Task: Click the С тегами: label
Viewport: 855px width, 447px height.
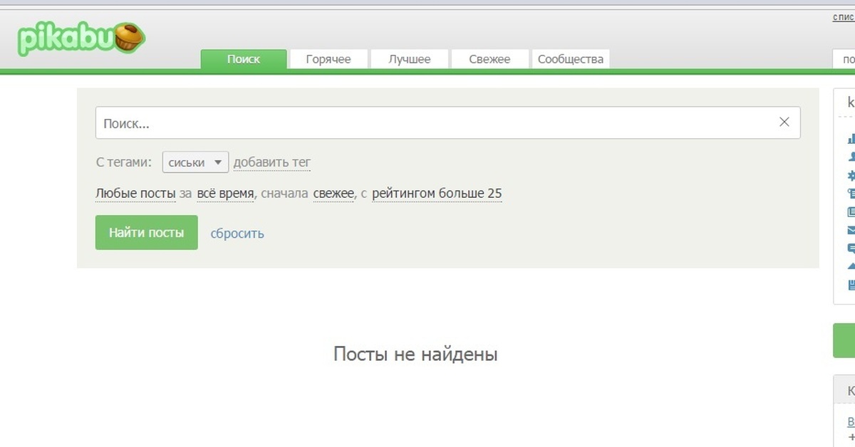Action: coord(124,162)
